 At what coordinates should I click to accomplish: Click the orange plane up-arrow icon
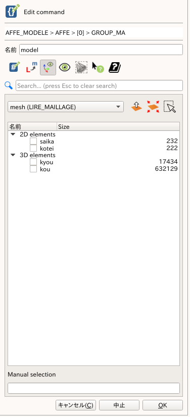[x=136, y=107]
